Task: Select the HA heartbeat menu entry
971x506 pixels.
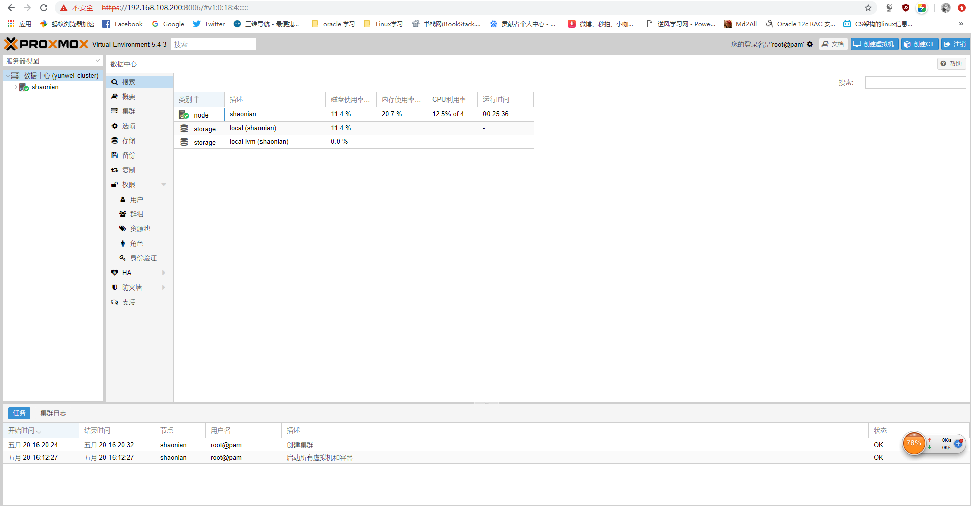Action: [126, 273]
